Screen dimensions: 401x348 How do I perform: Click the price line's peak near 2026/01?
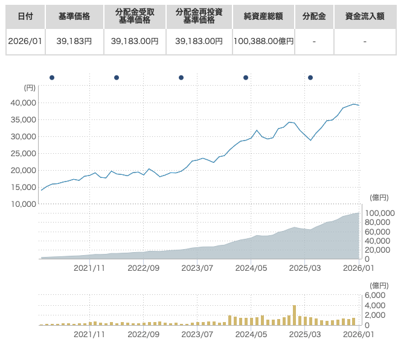click(x=354, y=104)
